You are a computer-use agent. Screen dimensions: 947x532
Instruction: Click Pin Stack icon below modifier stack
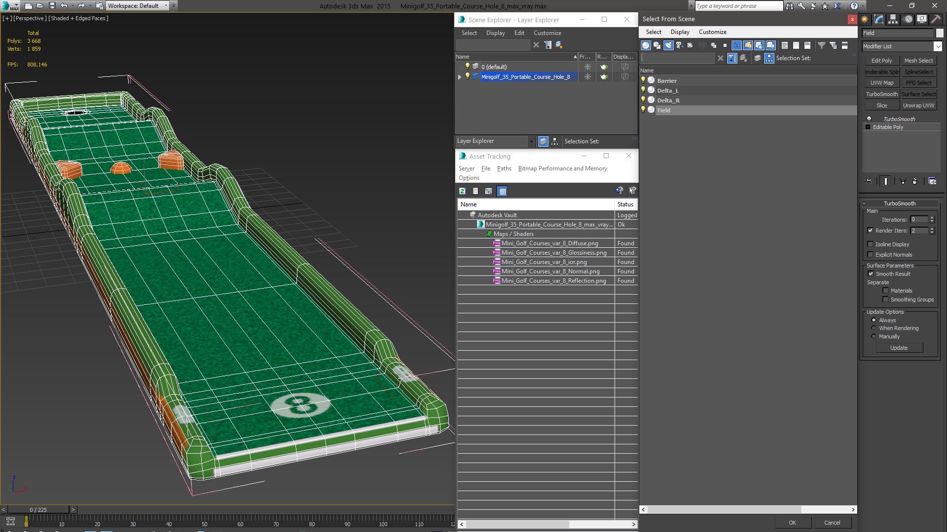pos(869,181)
